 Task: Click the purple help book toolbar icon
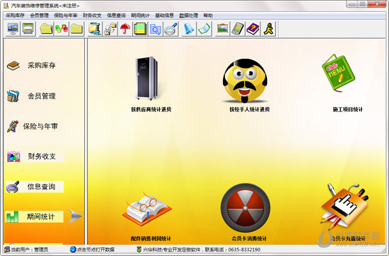point(253,29)
